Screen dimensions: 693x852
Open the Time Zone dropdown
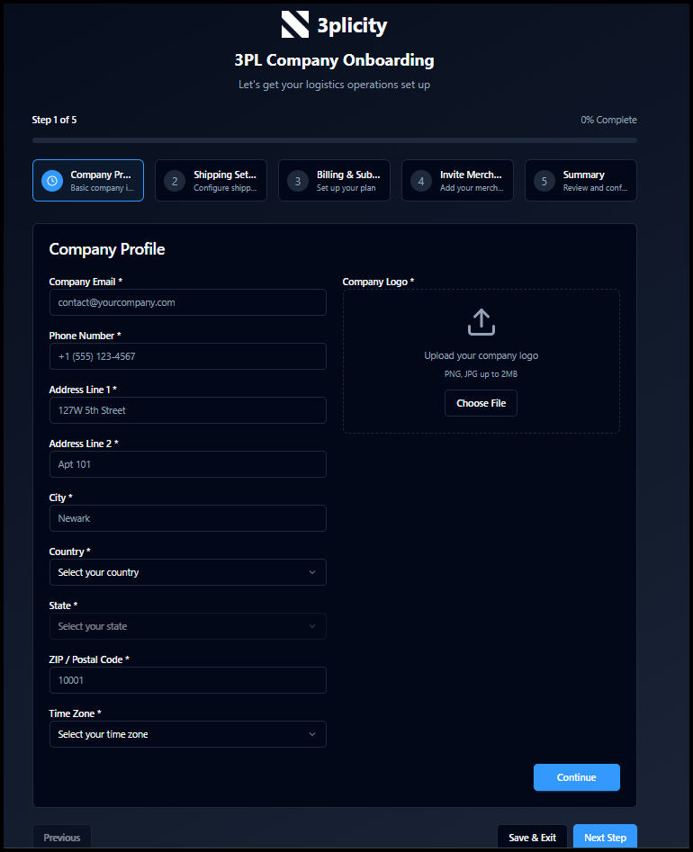(187, 734)
